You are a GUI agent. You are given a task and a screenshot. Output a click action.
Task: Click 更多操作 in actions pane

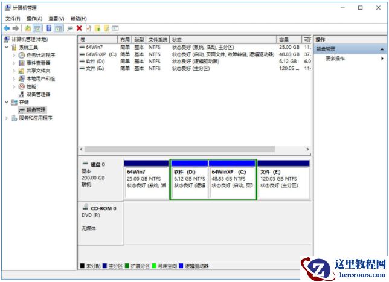point(335,59)
